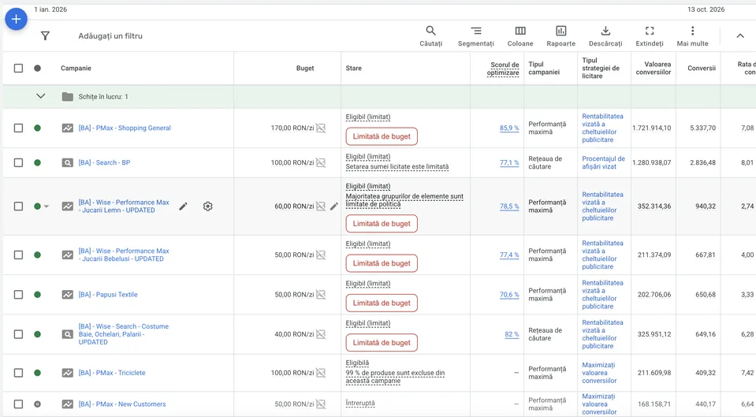Open the Căutați search tool

[430, 36]
